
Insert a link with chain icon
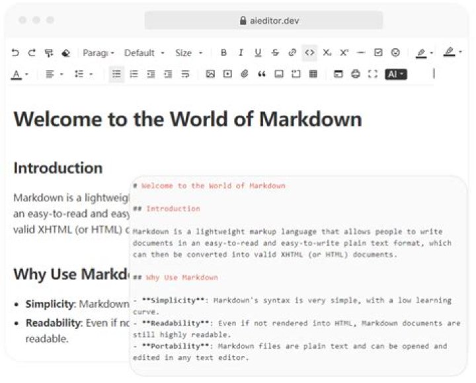coord(292,53)
